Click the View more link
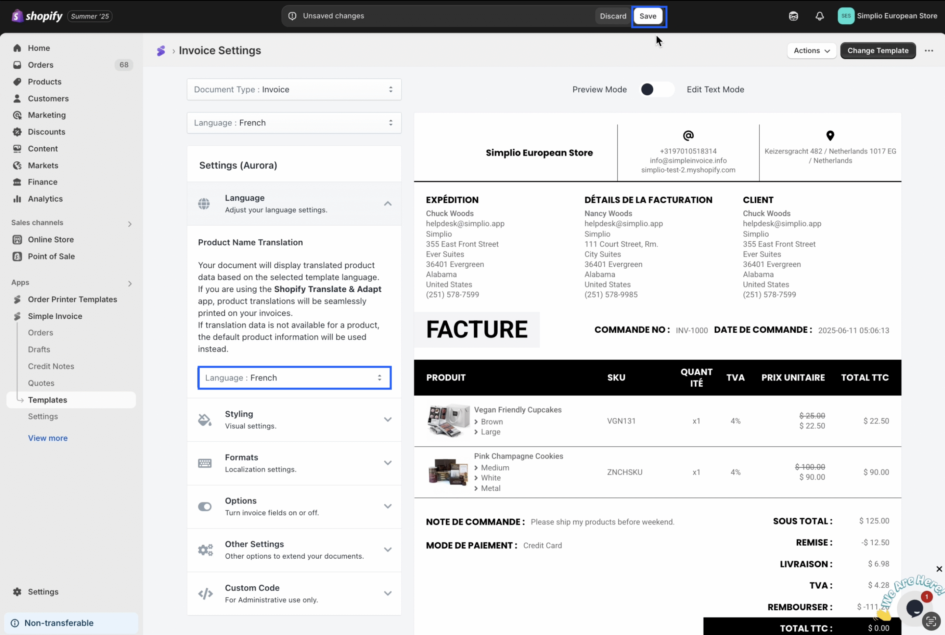 [48, 438]
